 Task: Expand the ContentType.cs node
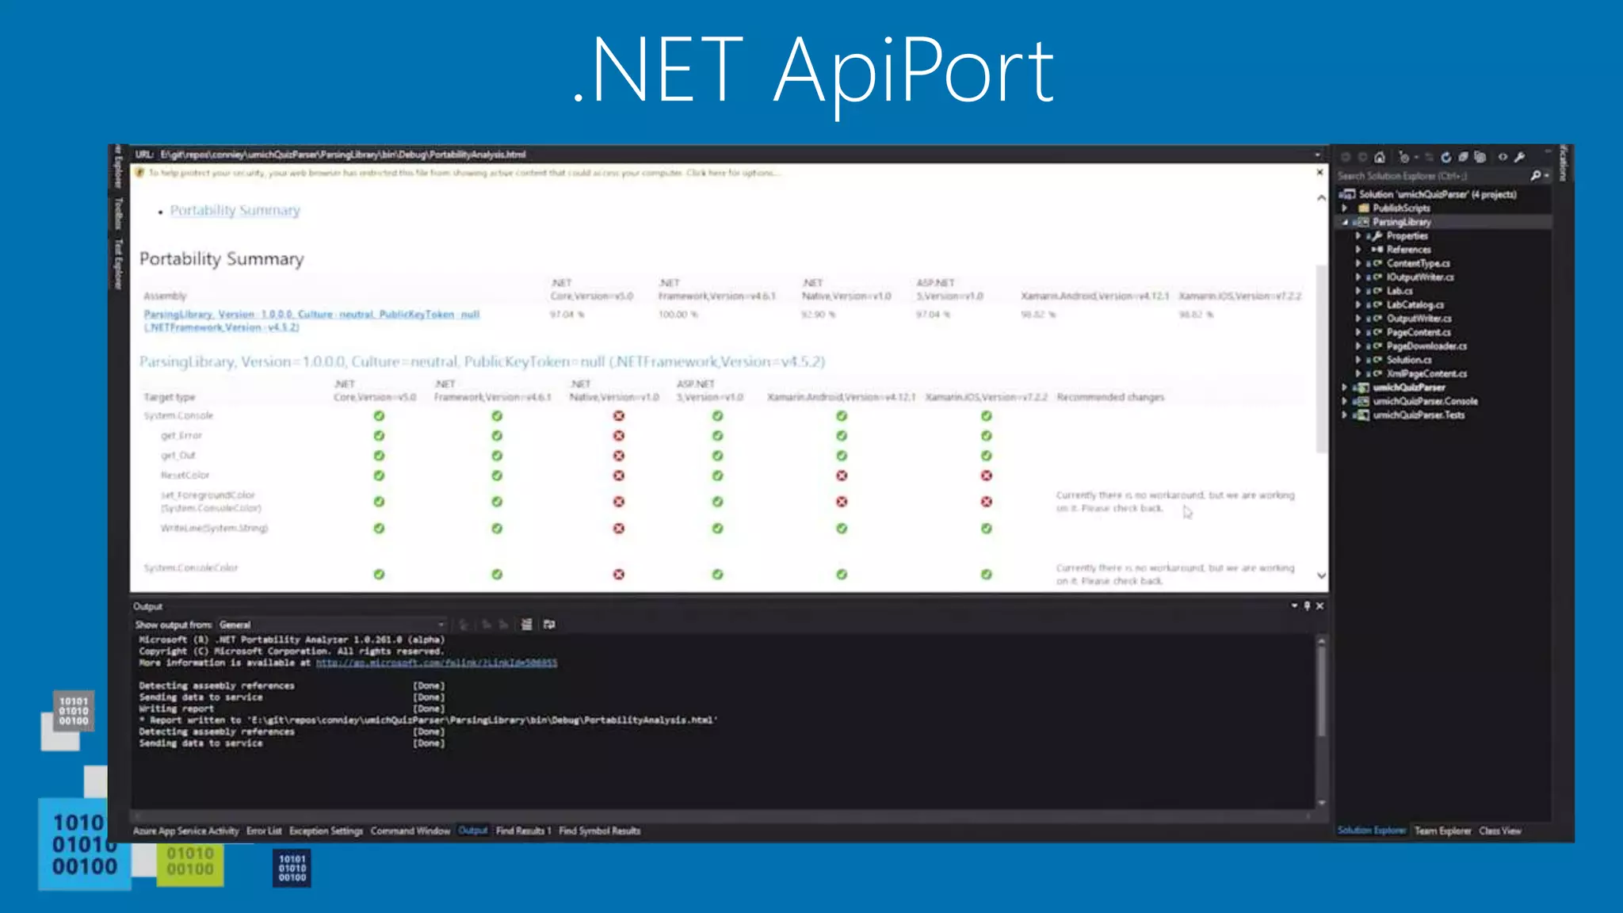pyautogui.click(x=1358, y=264)
